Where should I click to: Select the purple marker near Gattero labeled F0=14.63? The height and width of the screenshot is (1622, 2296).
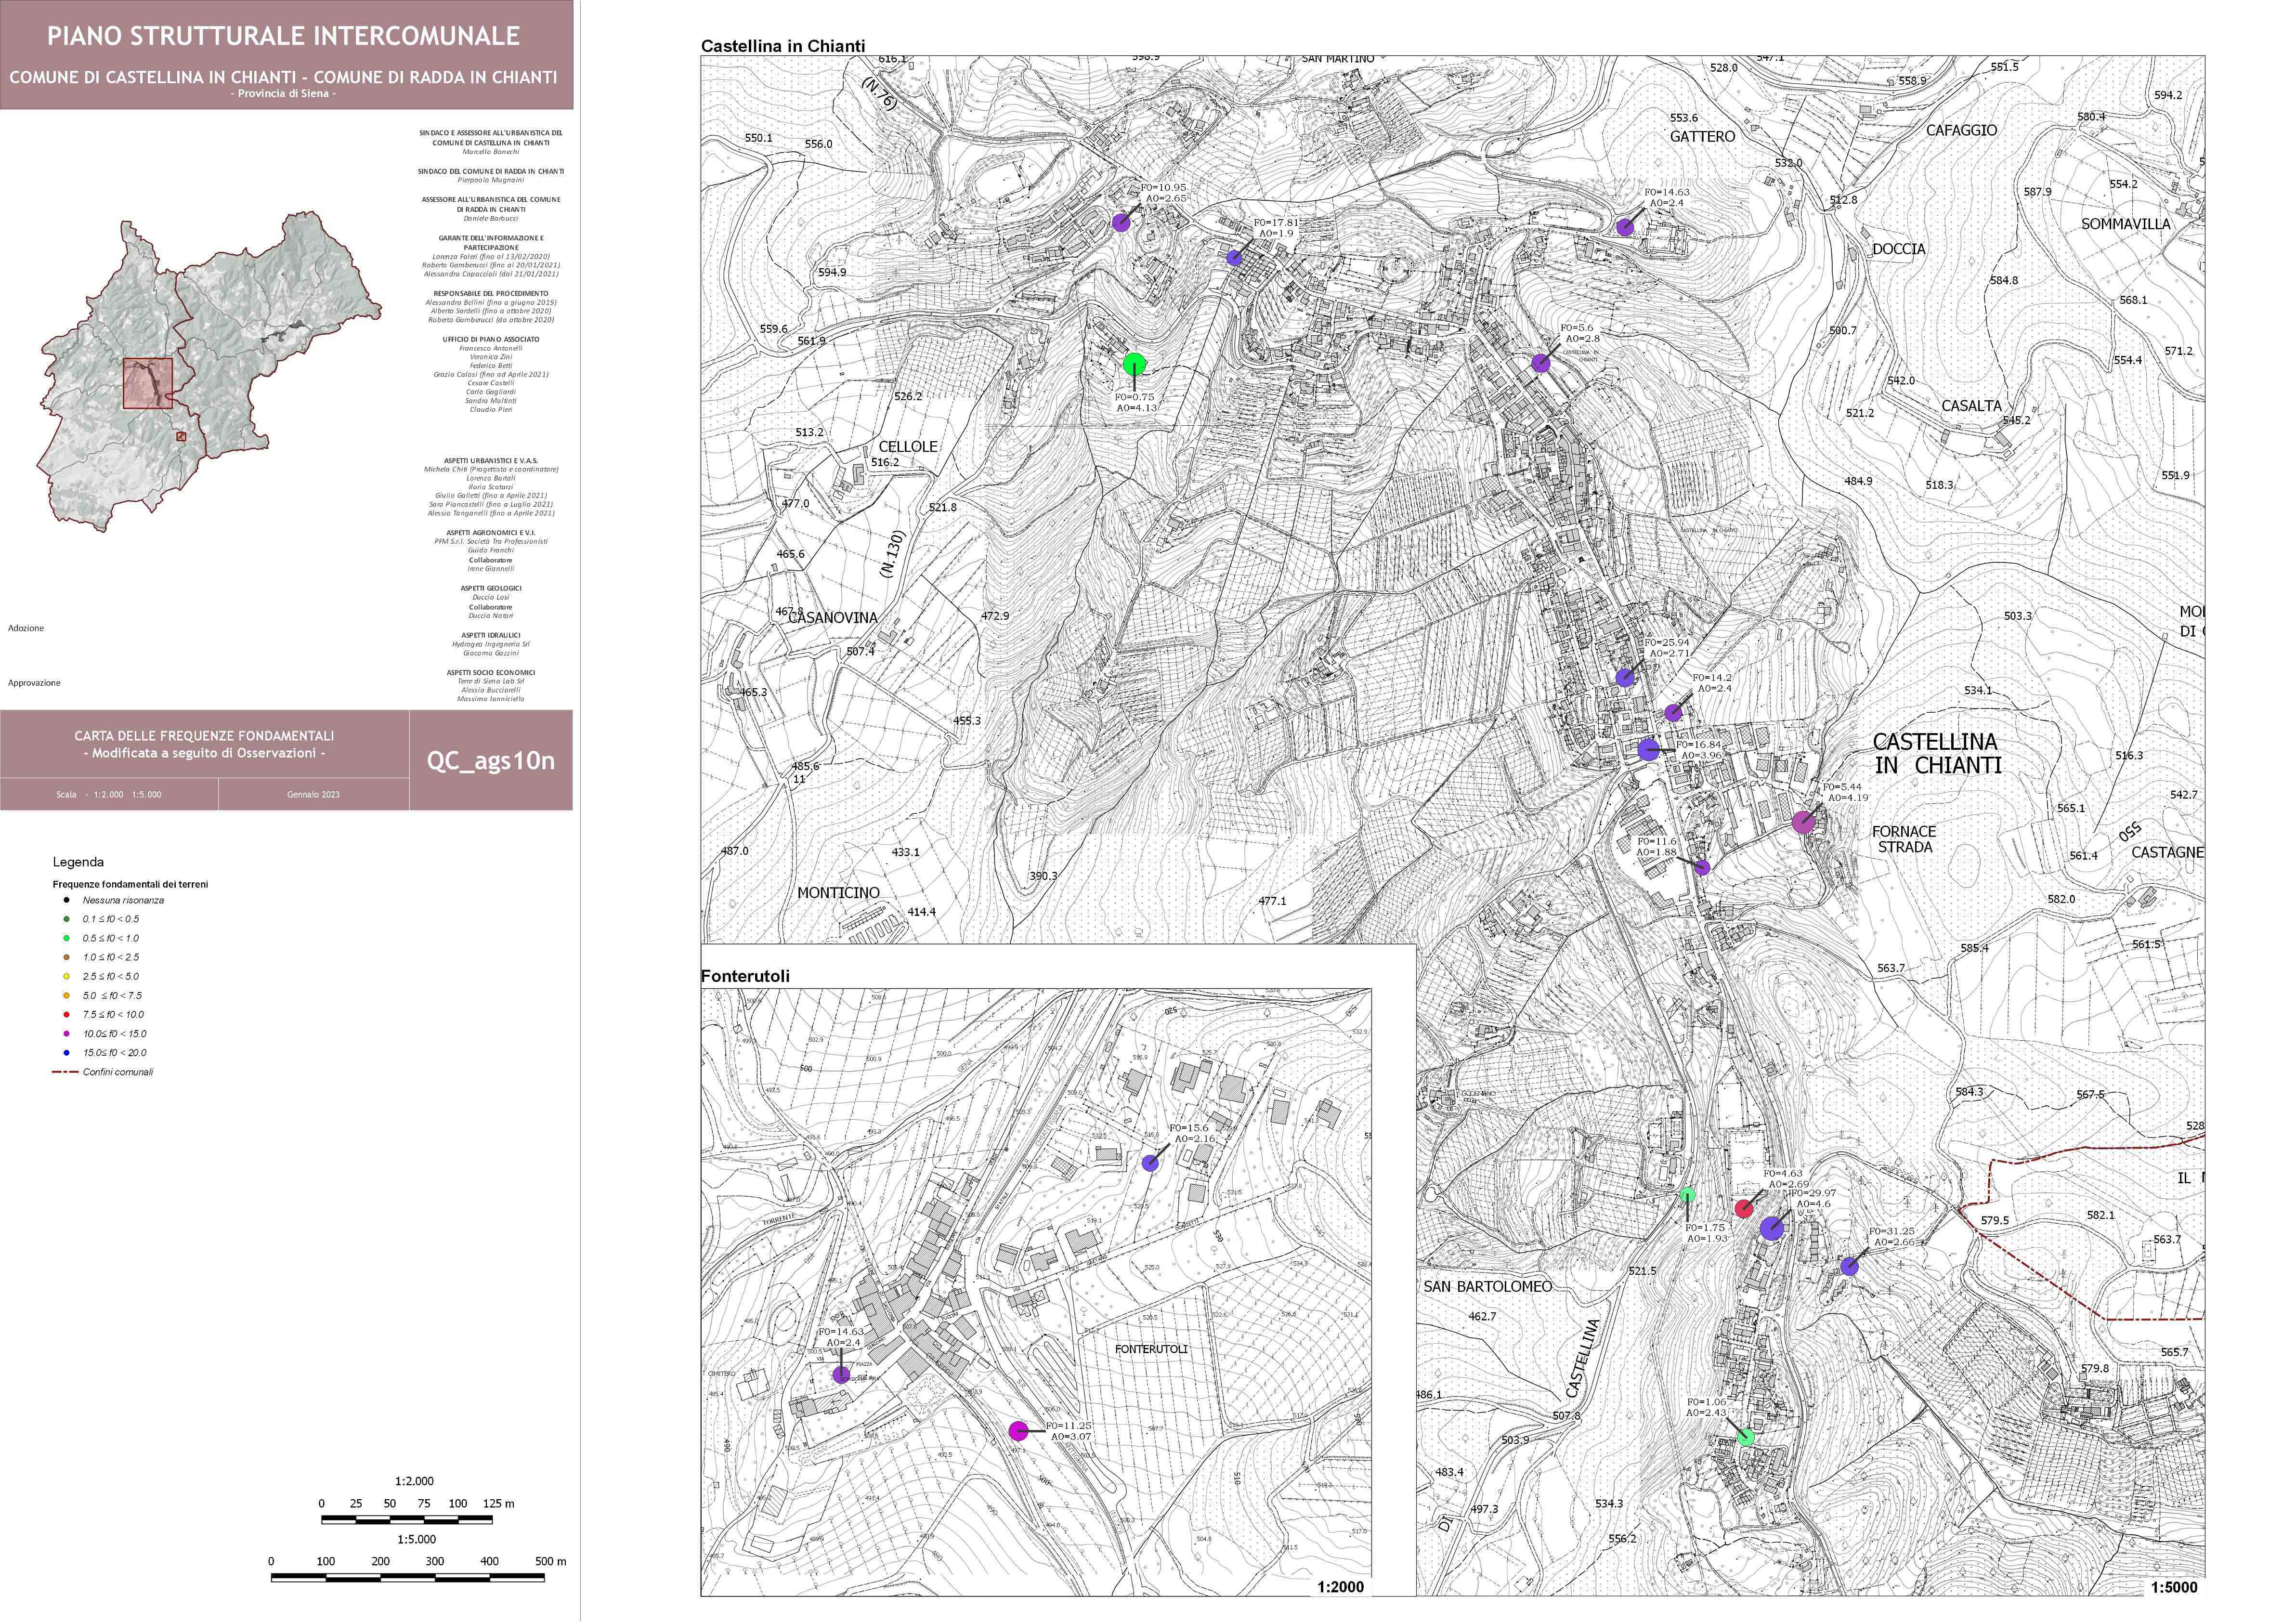[1625, 227]
